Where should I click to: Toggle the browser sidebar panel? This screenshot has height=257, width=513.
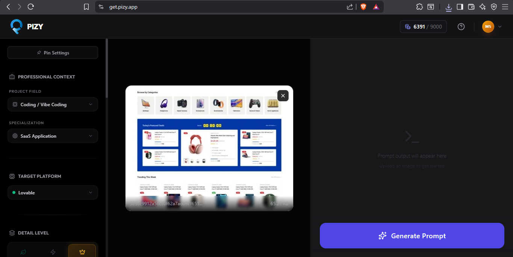[460, 7]
